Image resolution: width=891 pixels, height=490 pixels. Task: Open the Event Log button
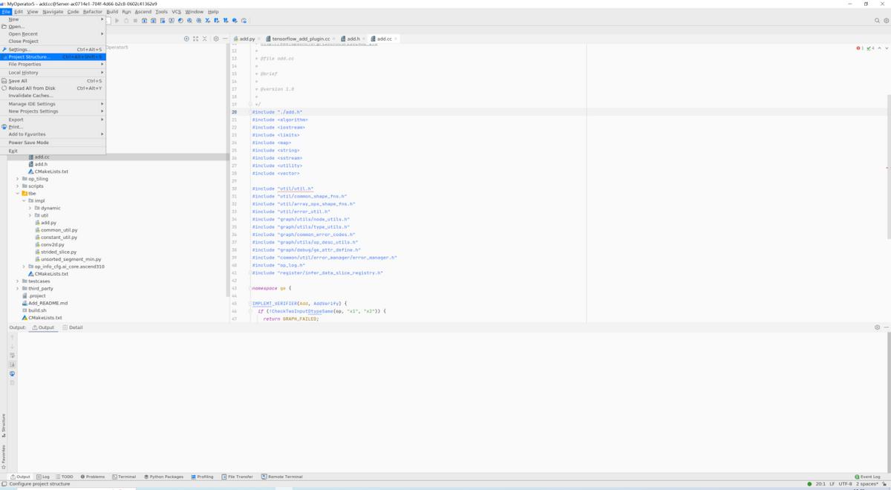tap(867, 477)
